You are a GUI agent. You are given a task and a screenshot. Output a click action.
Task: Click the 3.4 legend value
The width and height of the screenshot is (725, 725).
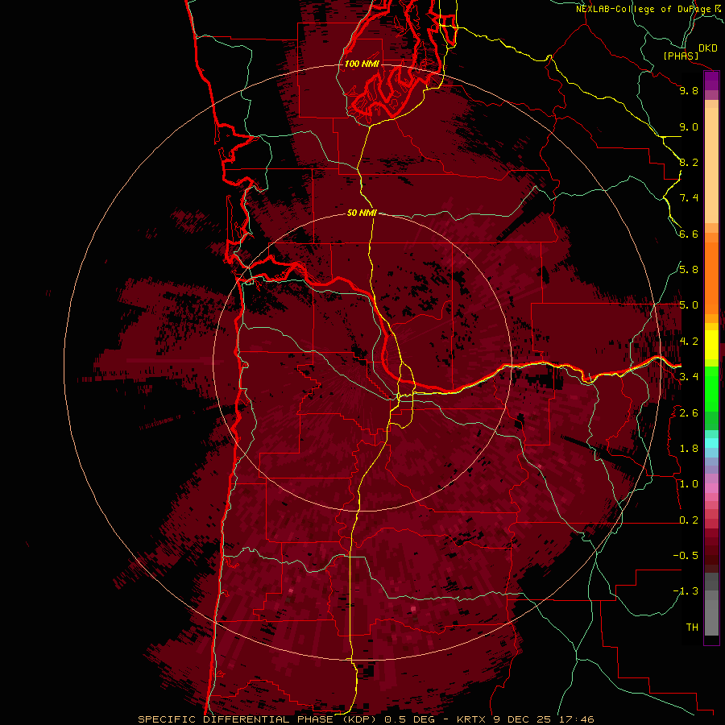tap(689, 377)
